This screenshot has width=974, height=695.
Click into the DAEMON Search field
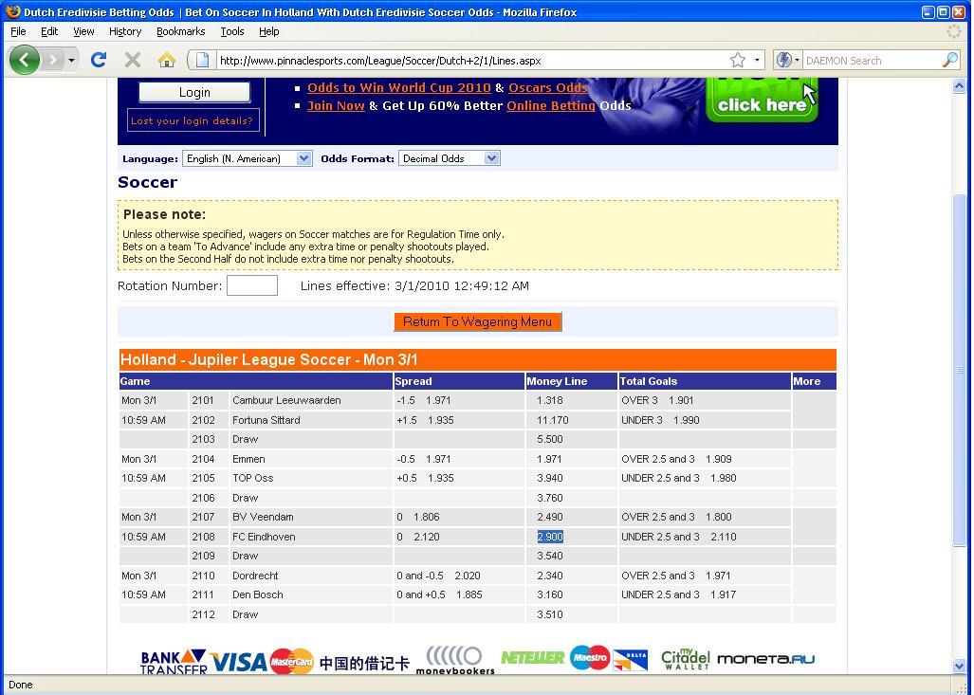tap(872, 61)
